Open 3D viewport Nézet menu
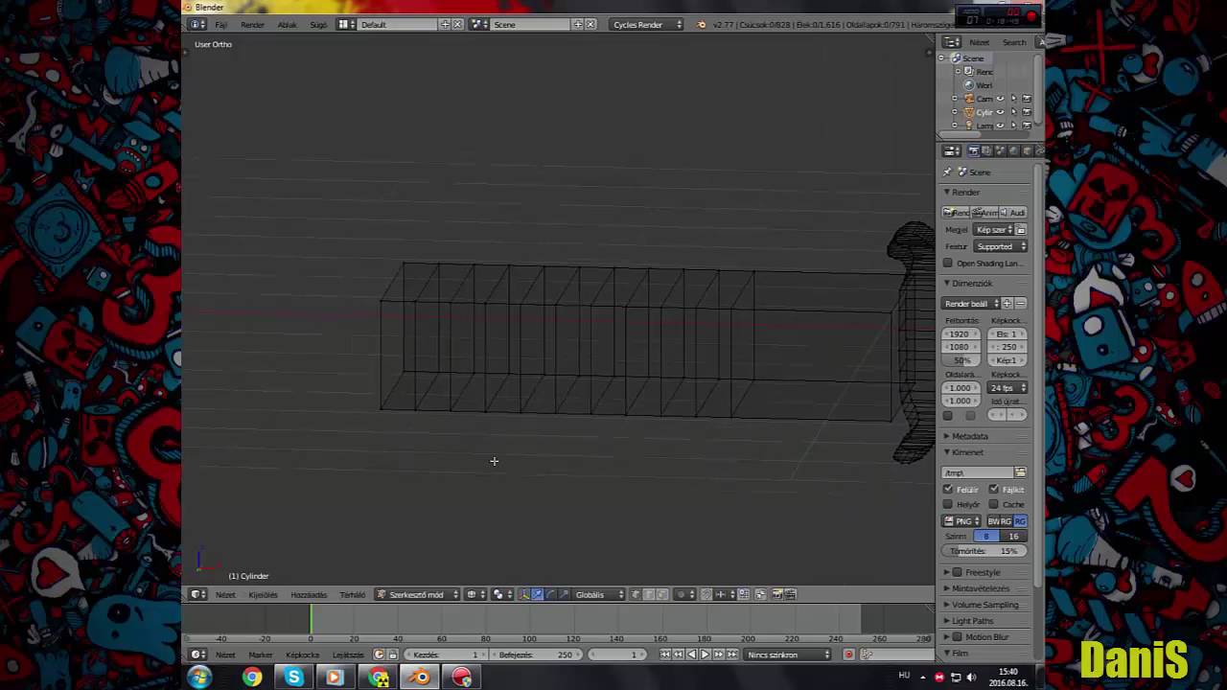The height and width of the screenshot is (690, 1227). point(225,594)
